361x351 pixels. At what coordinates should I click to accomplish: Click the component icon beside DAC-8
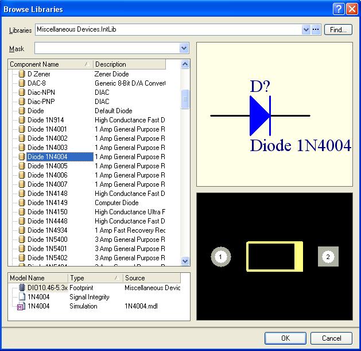22,83
